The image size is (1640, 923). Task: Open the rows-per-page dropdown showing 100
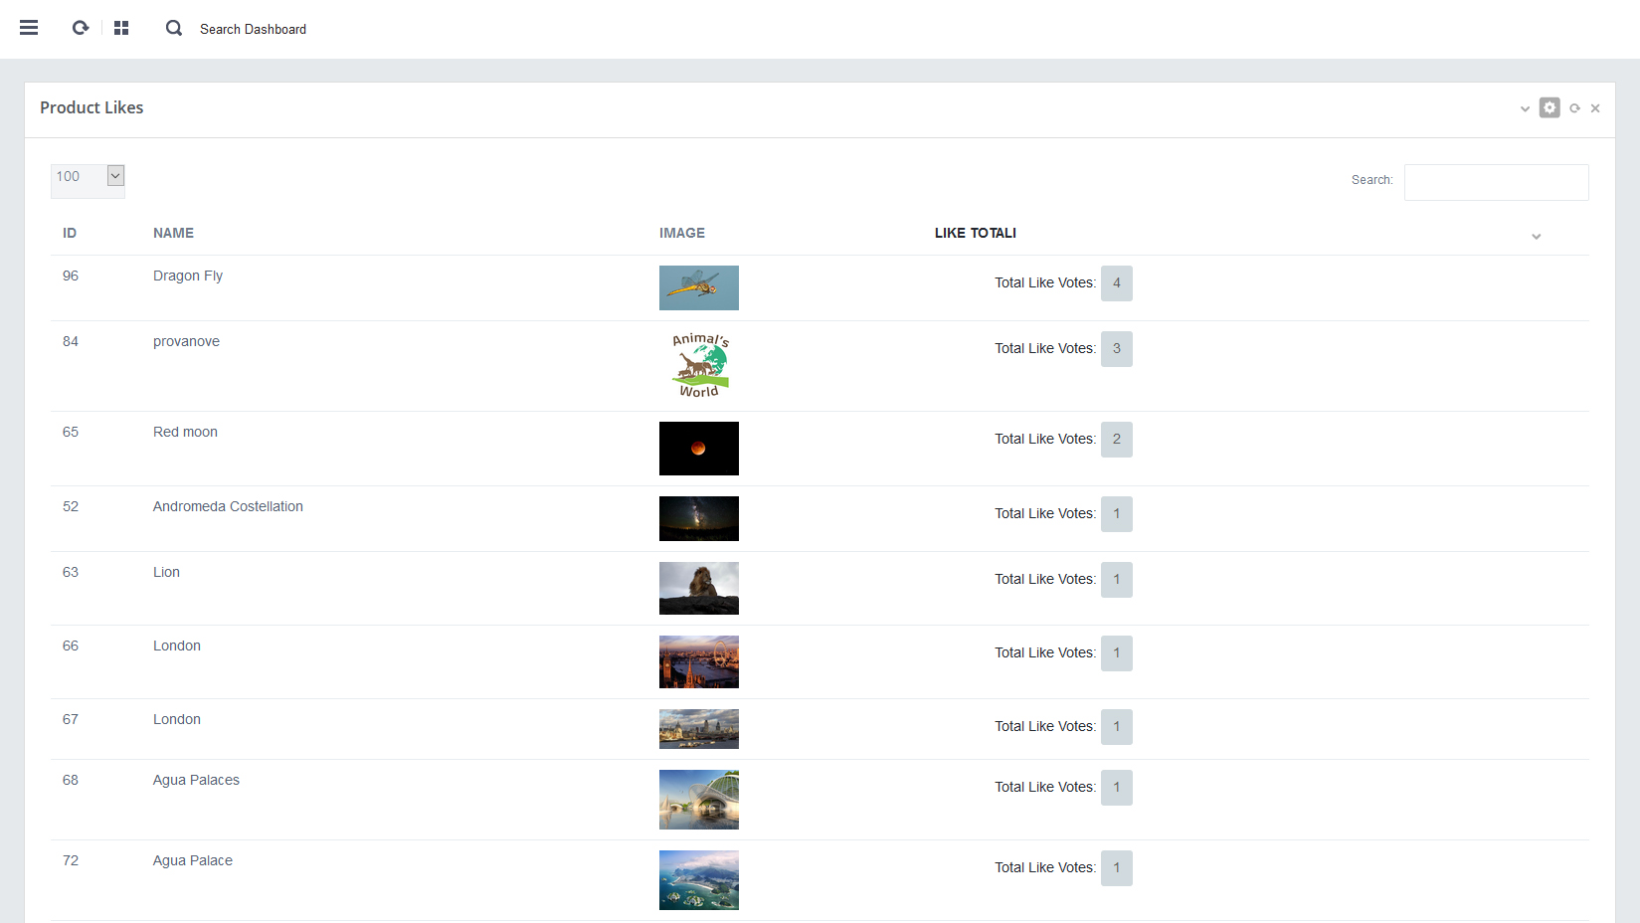pyautogui.click(x=88, y=177)
